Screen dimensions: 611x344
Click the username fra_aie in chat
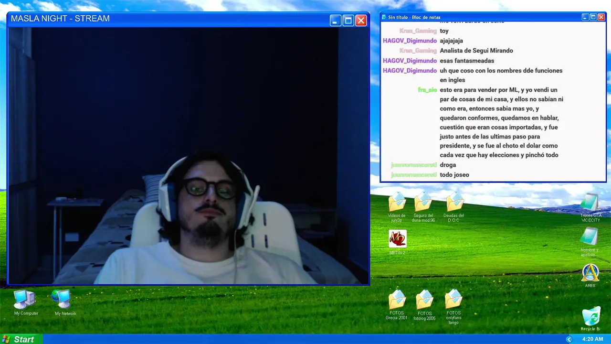coord(427,90)
